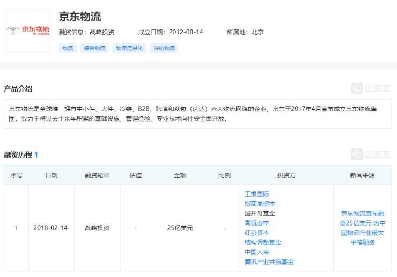Click the 融资历程 section heading
397x277 pixels.
point(18,155)
